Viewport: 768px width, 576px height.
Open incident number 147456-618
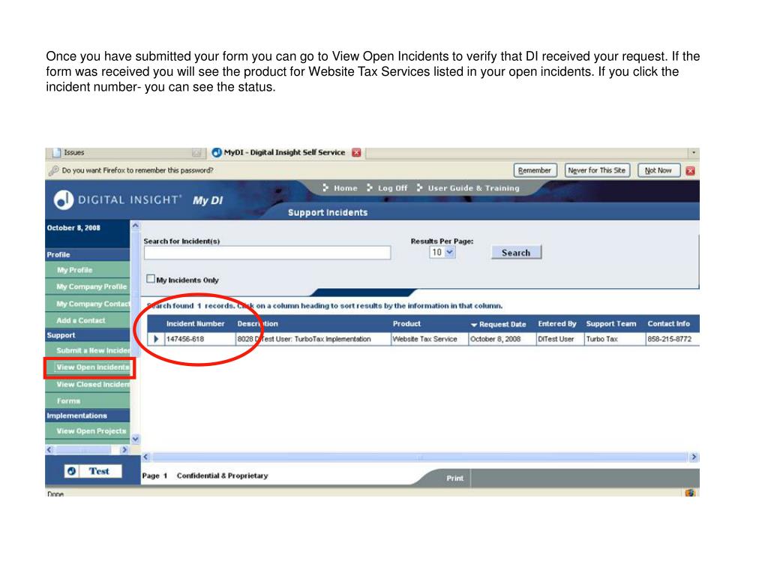[x=184, y=339]
